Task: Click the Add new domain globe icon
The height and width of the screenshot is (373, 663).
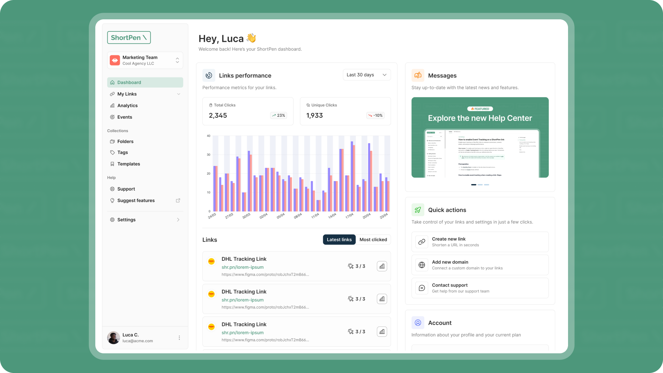Action: (422, 265)
